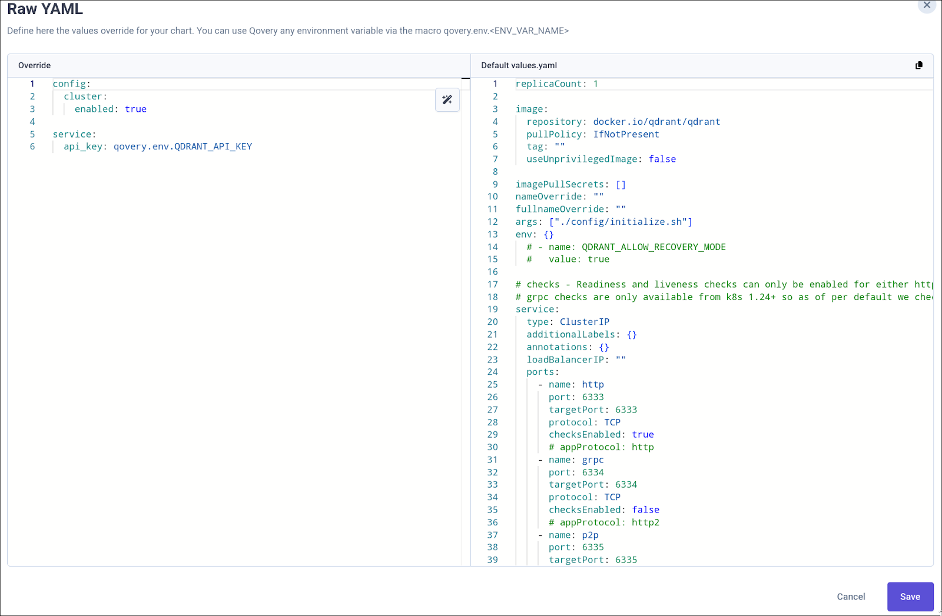Click '- name: grpc' line
The width and height of the screenshot is (942, 616).
[571, 460]
